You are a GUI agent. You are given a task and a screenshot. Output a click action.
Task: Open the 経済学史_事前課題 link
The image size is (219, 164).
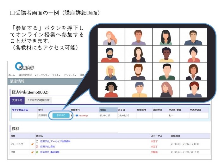click(50, 152)
